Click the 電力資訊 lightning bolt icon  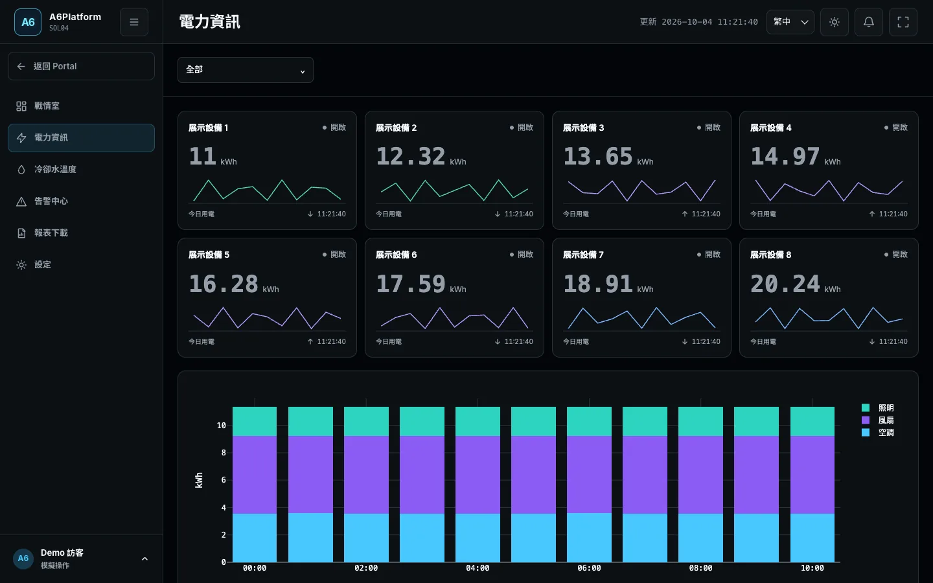(21, 138)
